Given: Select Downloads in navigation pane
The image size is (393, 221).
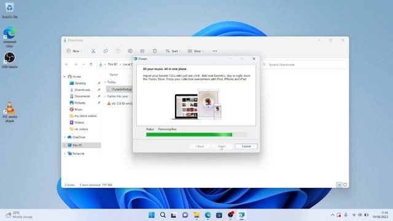Looking at the screenshot, I should coord(82,90).
